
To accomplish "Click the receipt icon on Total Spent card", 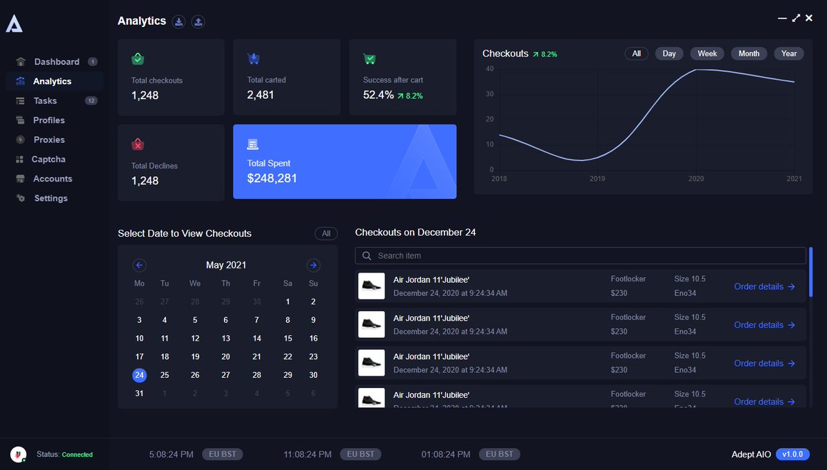I will point(253,144).
